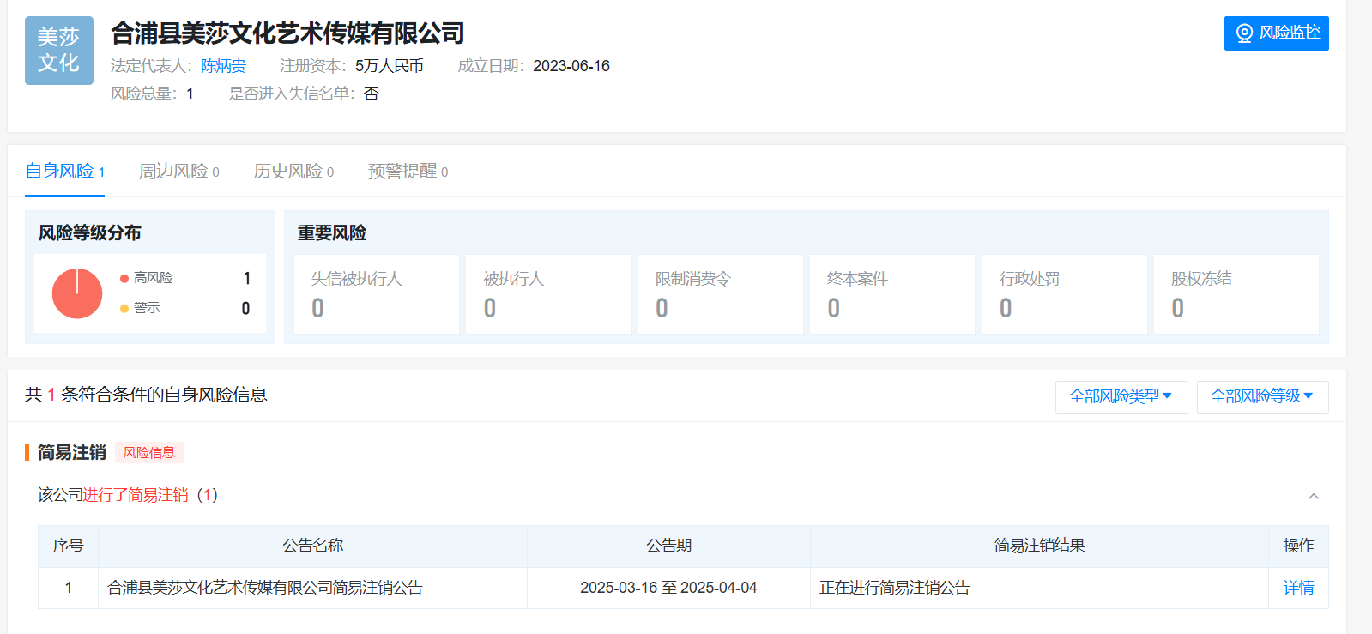Click the 终本案件 risk card
This screenshot has height=634, width=1372.
tap(891, 293)
